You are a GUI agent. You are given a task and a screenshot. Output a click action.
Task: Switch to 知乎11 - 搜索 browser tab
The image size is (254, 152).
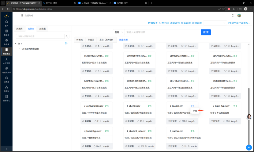pyautogui.click(x=59, y=3)
